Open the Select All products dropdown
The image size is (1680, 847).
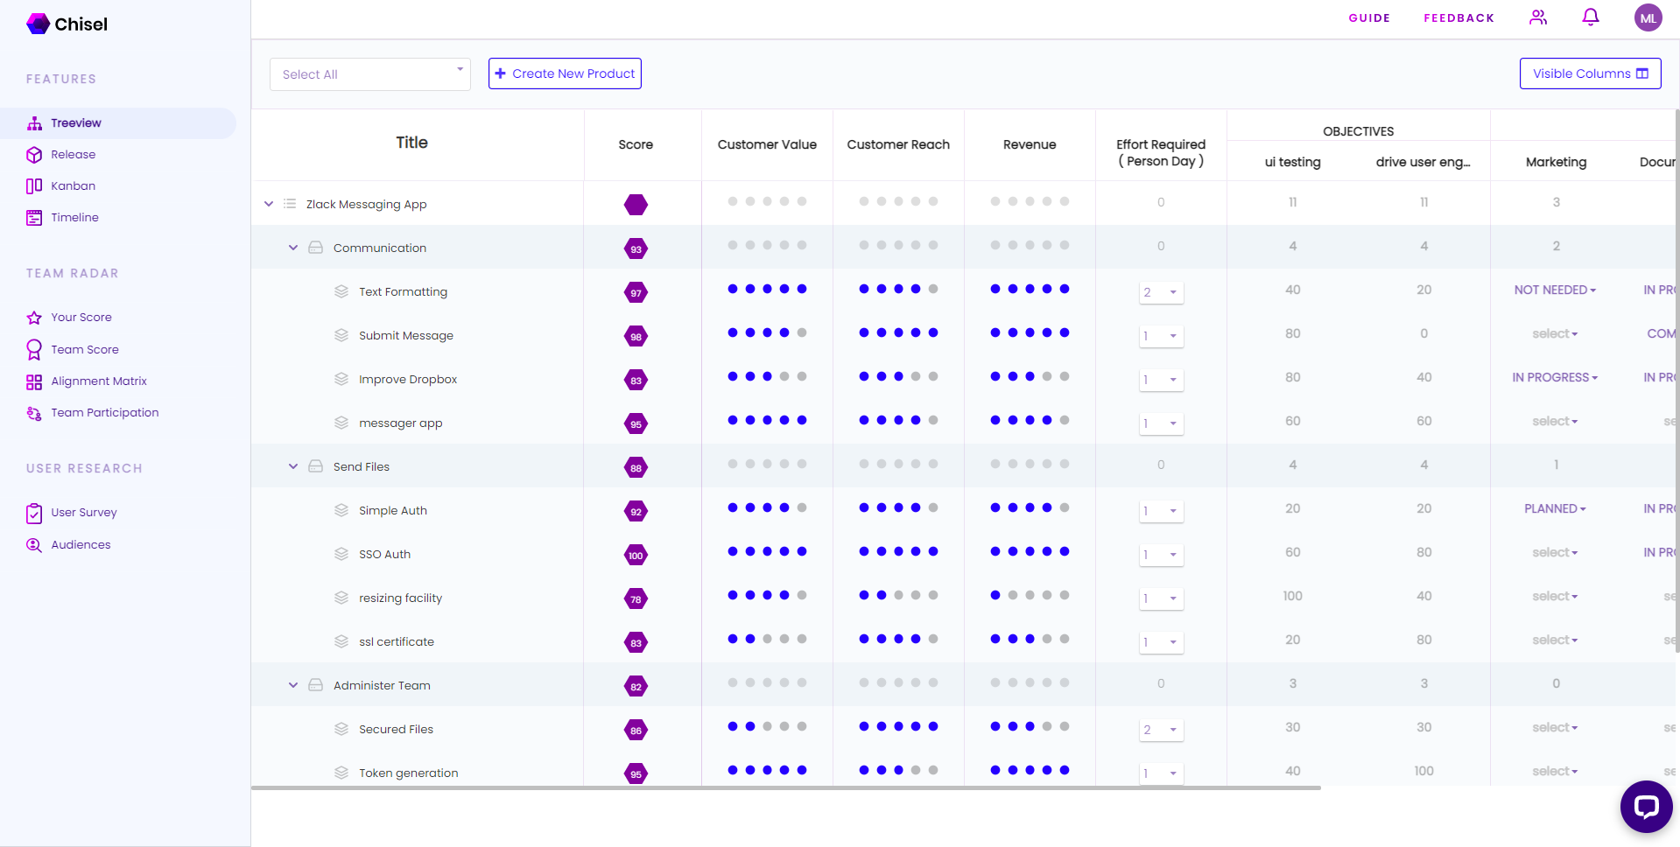tap(369, 73)
